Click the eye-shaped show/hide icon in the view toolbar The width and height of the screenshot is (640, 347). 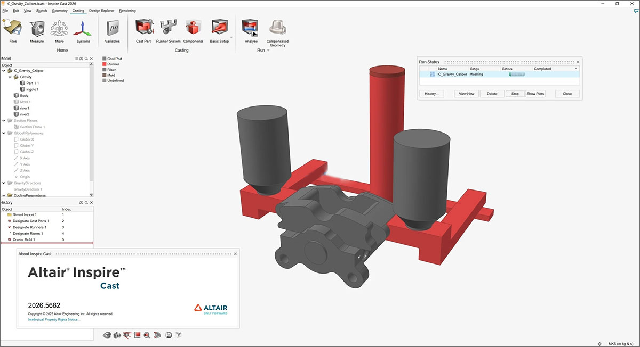(107, 335)
